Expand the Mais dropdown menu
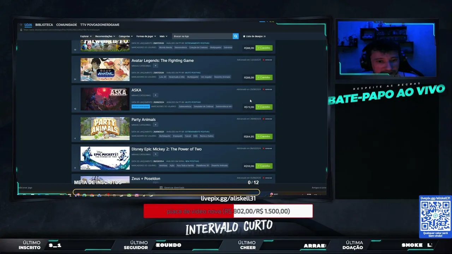452x254 pixels. tap(163, 36)
